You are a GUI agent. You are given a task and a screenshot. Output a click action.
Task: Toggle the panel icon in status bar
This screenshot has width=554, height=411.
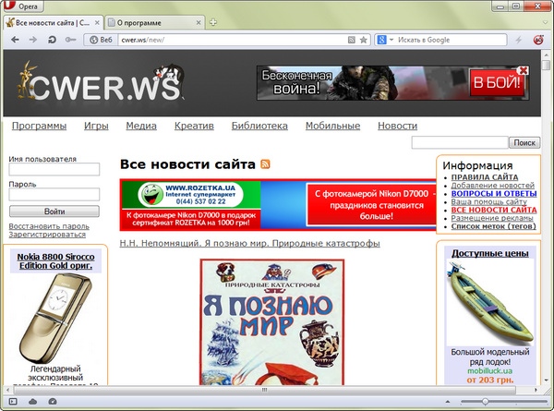13,402
